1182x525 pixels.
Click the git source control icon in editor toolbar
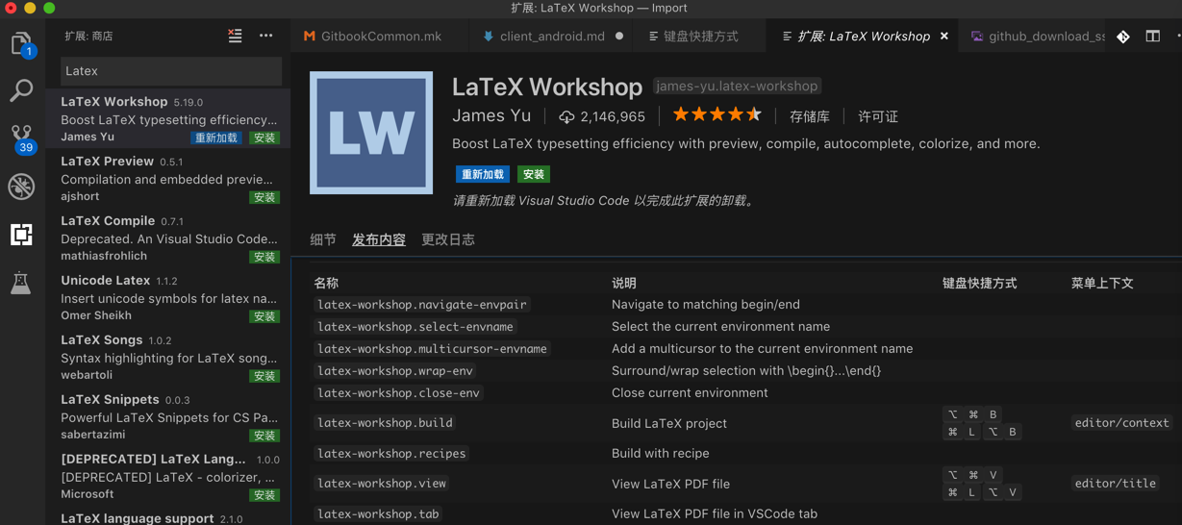[1123, 37]
